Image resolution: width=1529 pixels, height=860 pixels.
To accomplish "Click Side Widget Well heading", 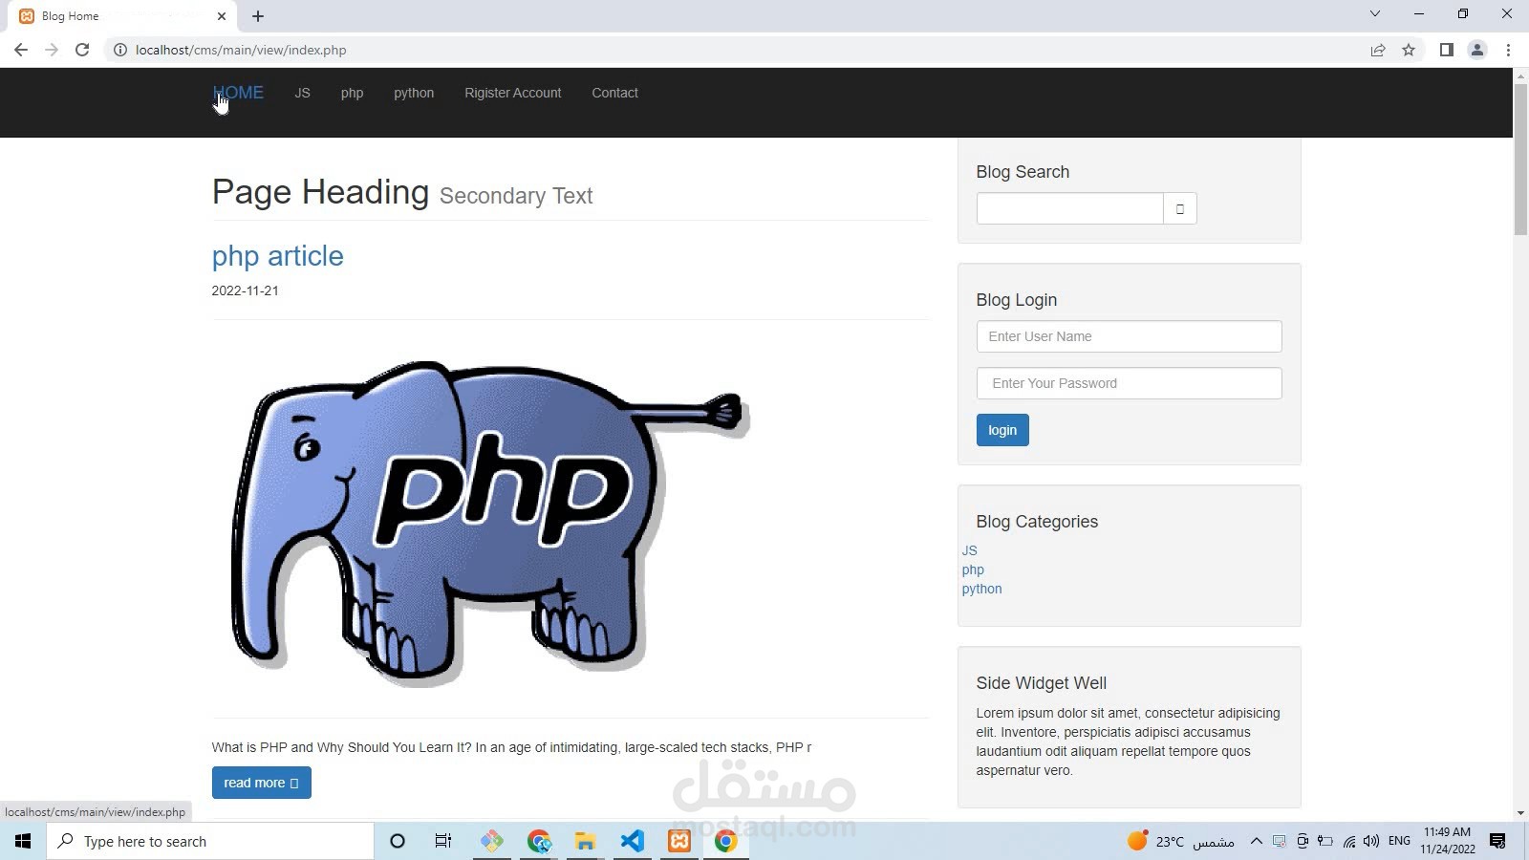I will 1041,683.
